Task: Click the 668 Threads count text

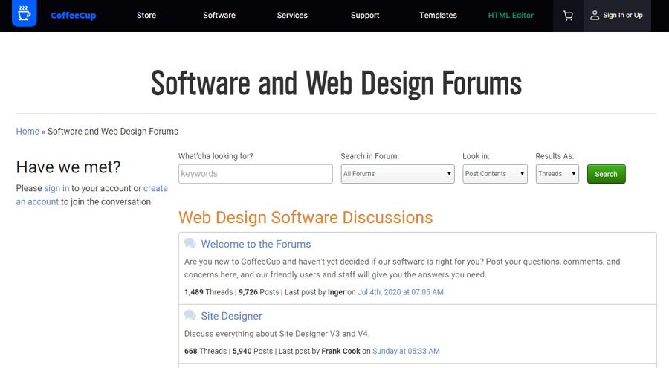Action: point(205,351)
